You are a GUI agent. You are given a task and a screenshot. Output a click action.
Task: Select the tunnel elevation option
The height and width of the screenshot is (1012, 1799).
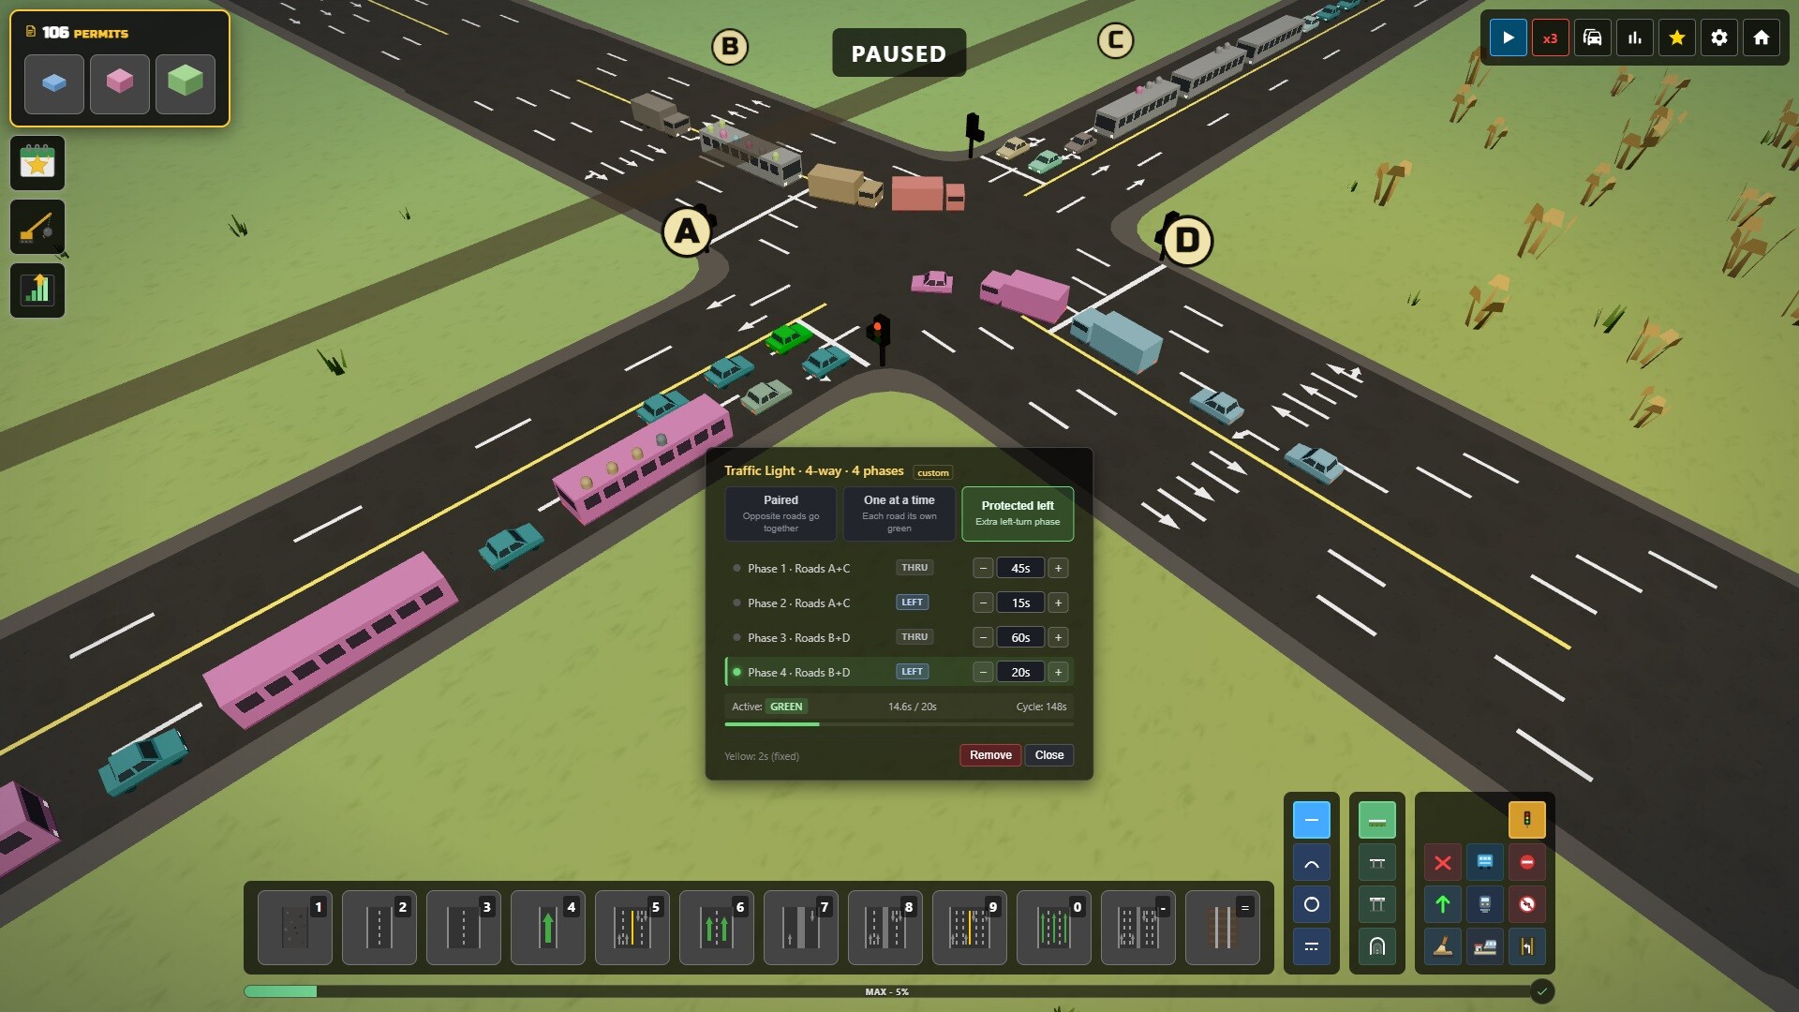1377,946
